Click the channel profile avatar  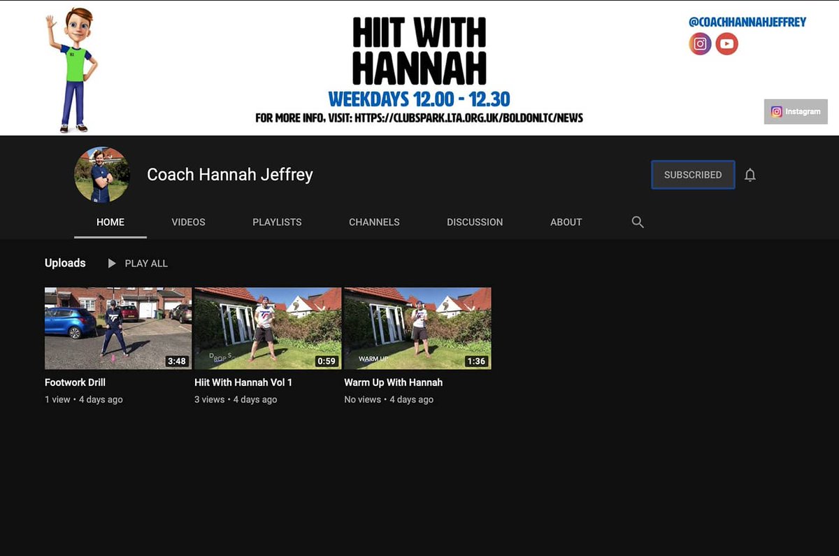click(x=101, y=175)
